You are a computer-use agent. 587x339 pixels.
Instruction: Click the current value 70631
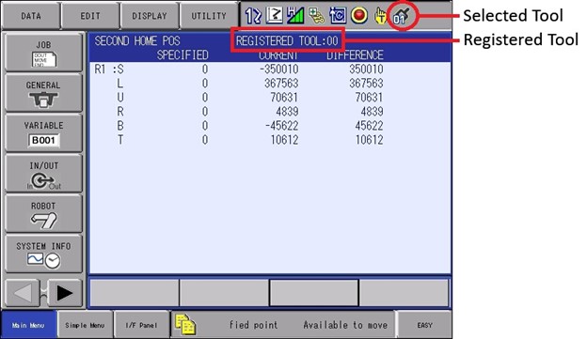pyautogui.click(x=284, y=97)
